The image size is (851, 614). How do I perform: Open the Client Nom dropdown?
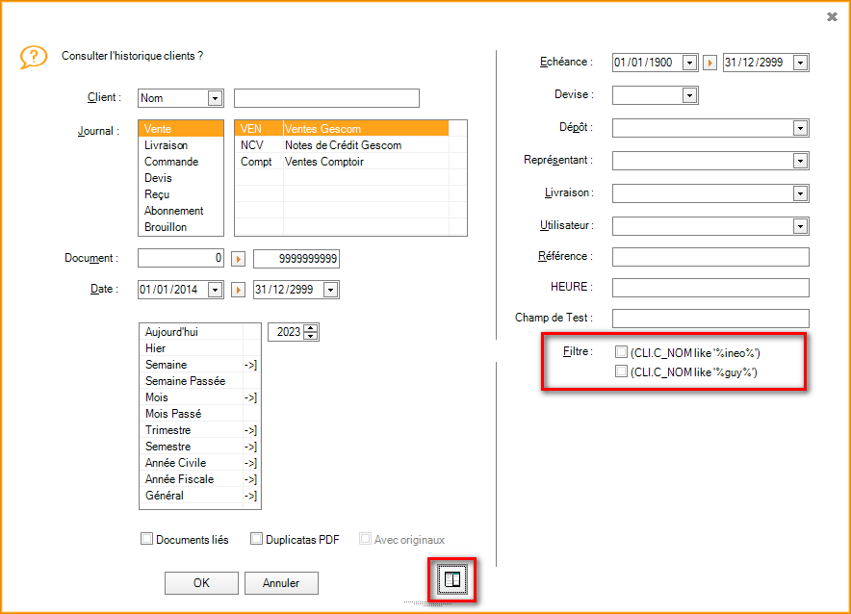tap(215, 98)
